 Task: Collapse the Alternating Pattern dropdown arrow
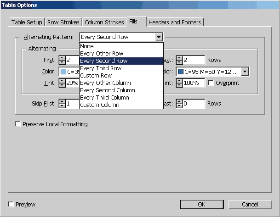(159, 37)
